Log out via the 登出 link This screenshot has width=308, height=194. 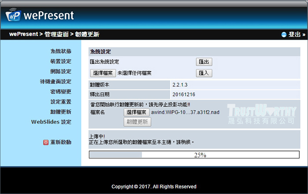(297, 35)
